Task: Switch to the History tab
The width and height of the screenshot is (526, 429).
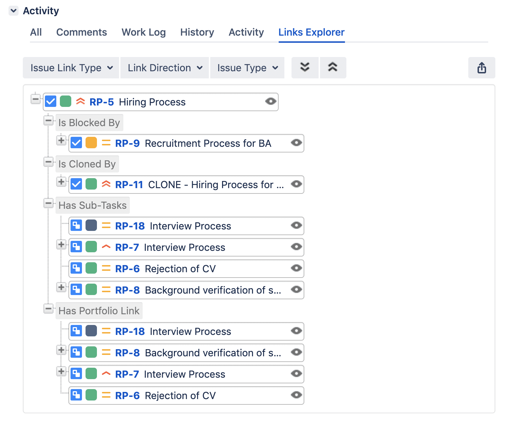Action: click(197, 32)
